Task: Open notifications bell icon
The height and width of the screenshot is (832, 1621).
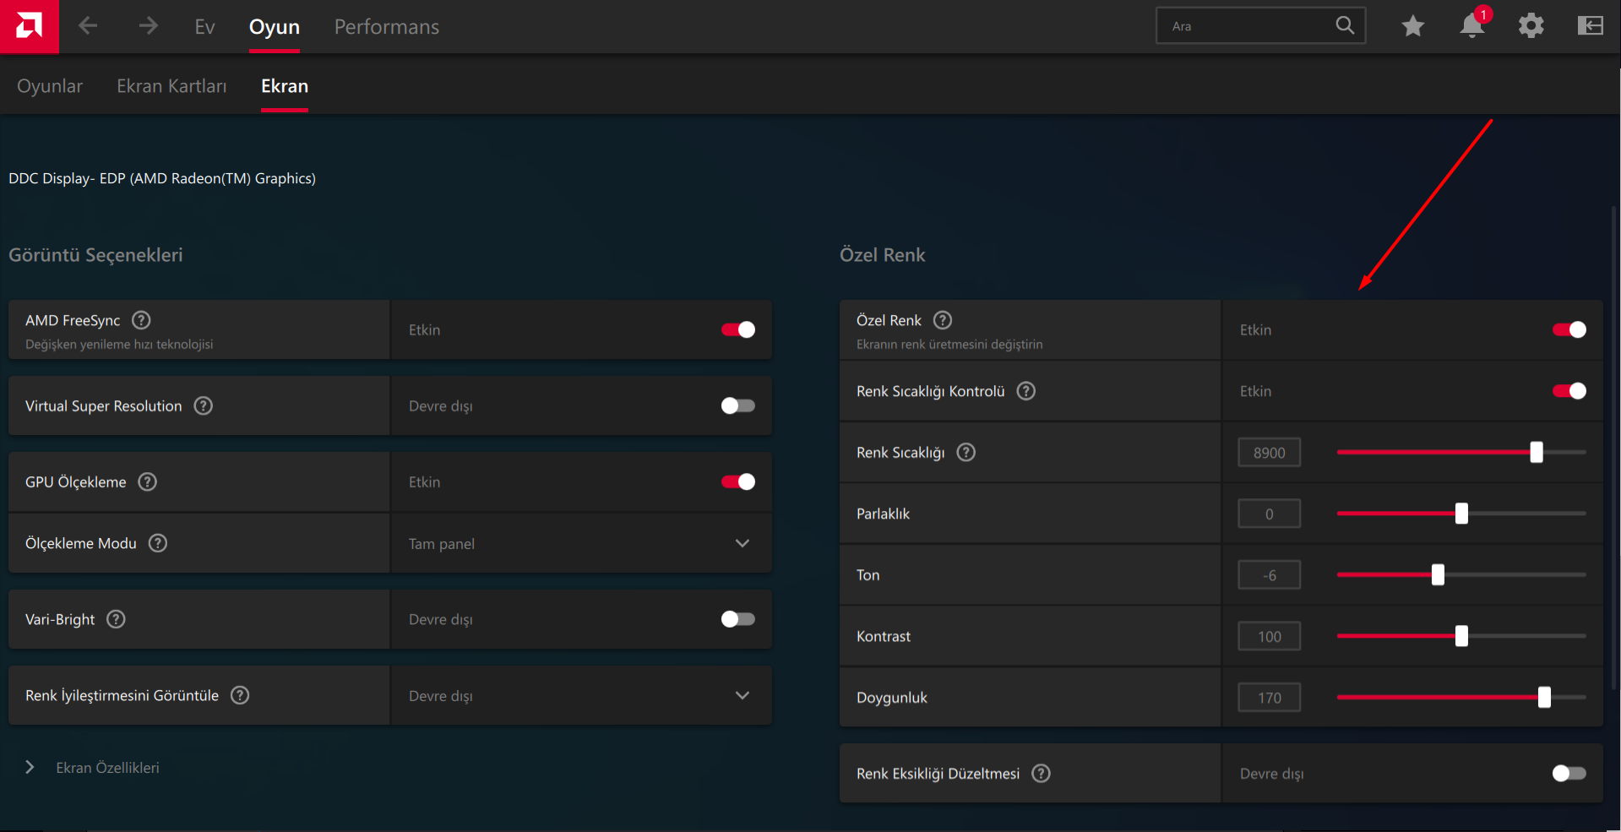Action: [x=1472, y=26]
